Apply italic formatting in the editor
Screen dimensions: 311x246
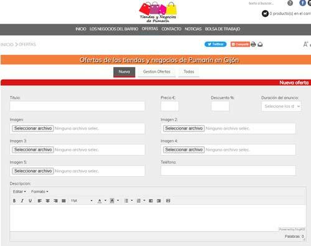tap(22, 201)
